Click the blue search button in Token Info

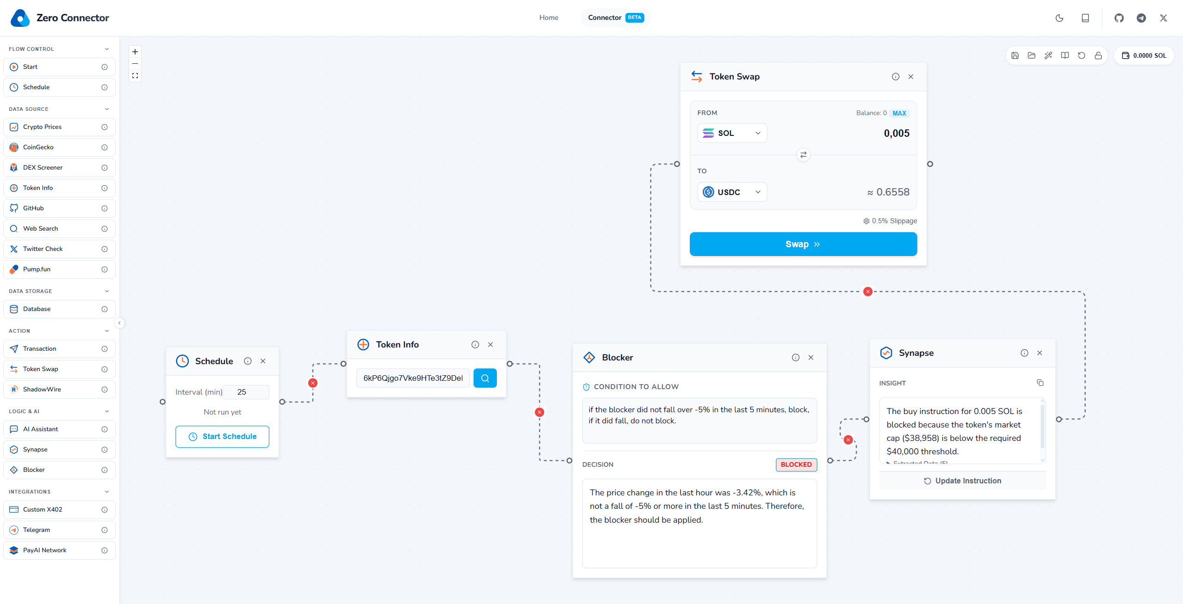pos(484,378)
